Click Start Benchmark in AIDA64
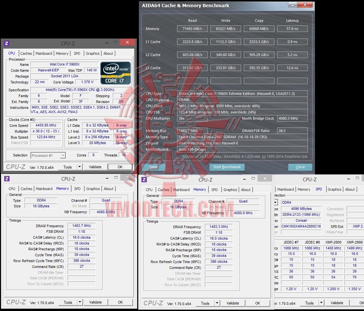Viewport: 364px width, 311px height. [x=227, y=167]
